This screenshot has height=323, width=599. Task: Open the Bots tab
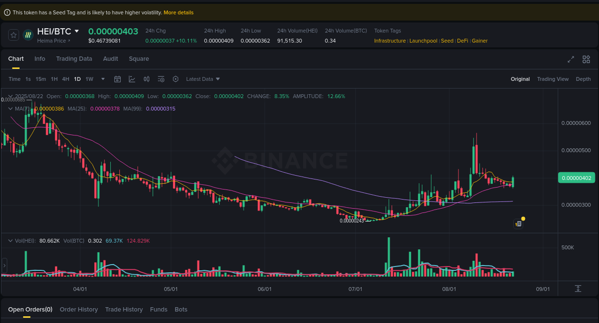[181, 310]
